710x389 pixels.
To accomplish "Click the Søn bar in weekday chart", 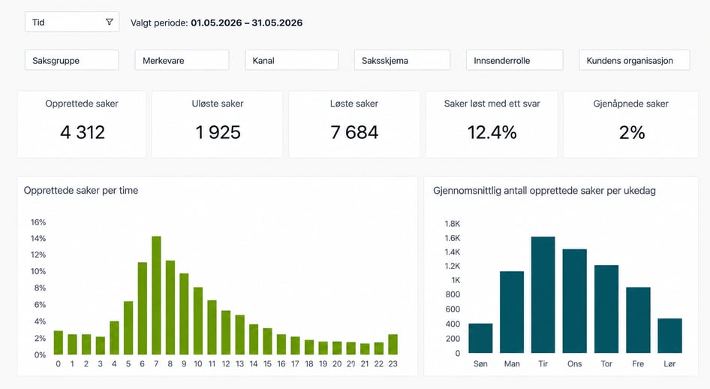I will click(x=480, y=338).
